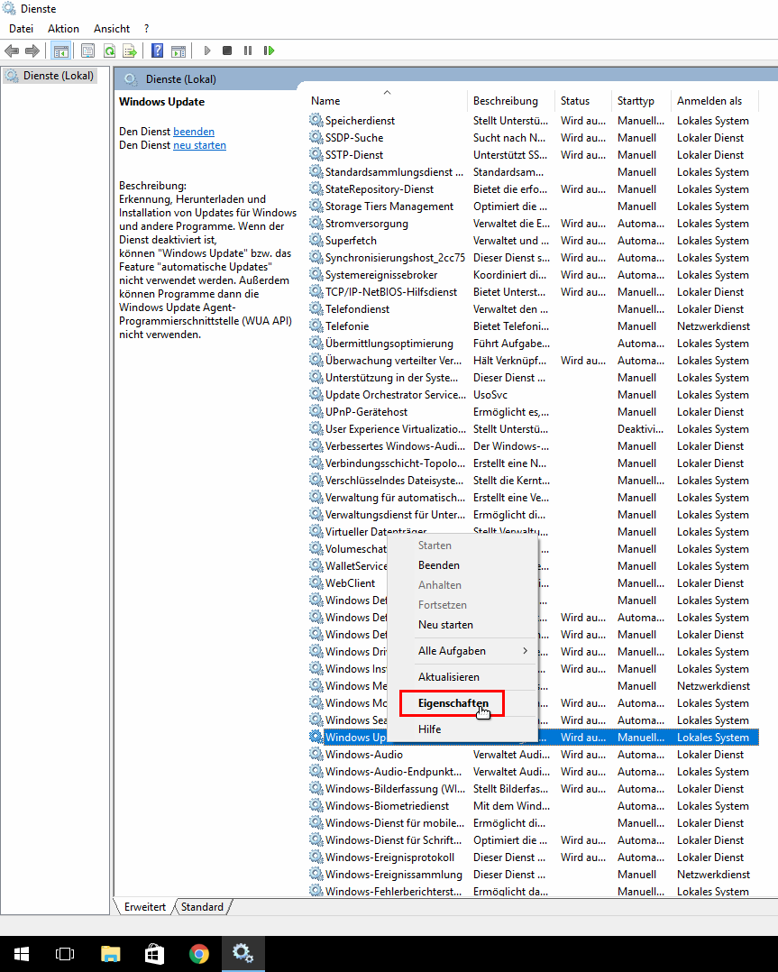This screenshot has height=972, width=778.
Task: Click the Stop service square icon
Action: coord(227,50)
